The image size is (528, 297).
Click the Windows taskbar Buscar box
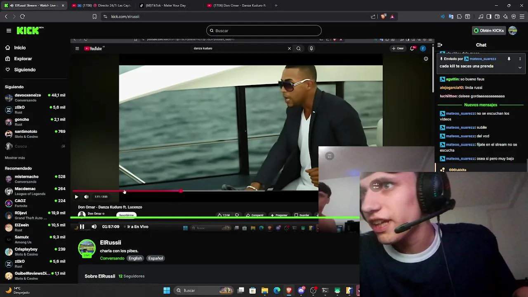[x=204, y=290]
